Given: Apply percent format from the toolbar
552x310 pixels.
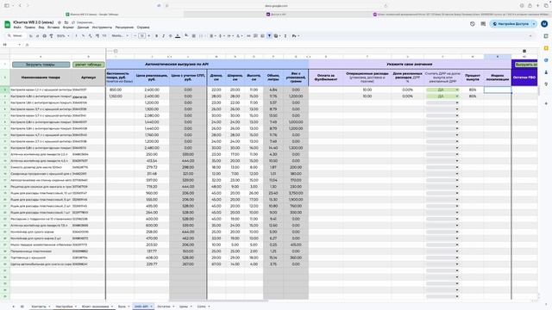Looking at the screenshot, I should [84, 36].
